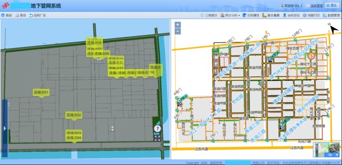Click 地图打印 map print
Image resolution: width=342 pixels, height=165 pixels.
click(x=311, y=16)
